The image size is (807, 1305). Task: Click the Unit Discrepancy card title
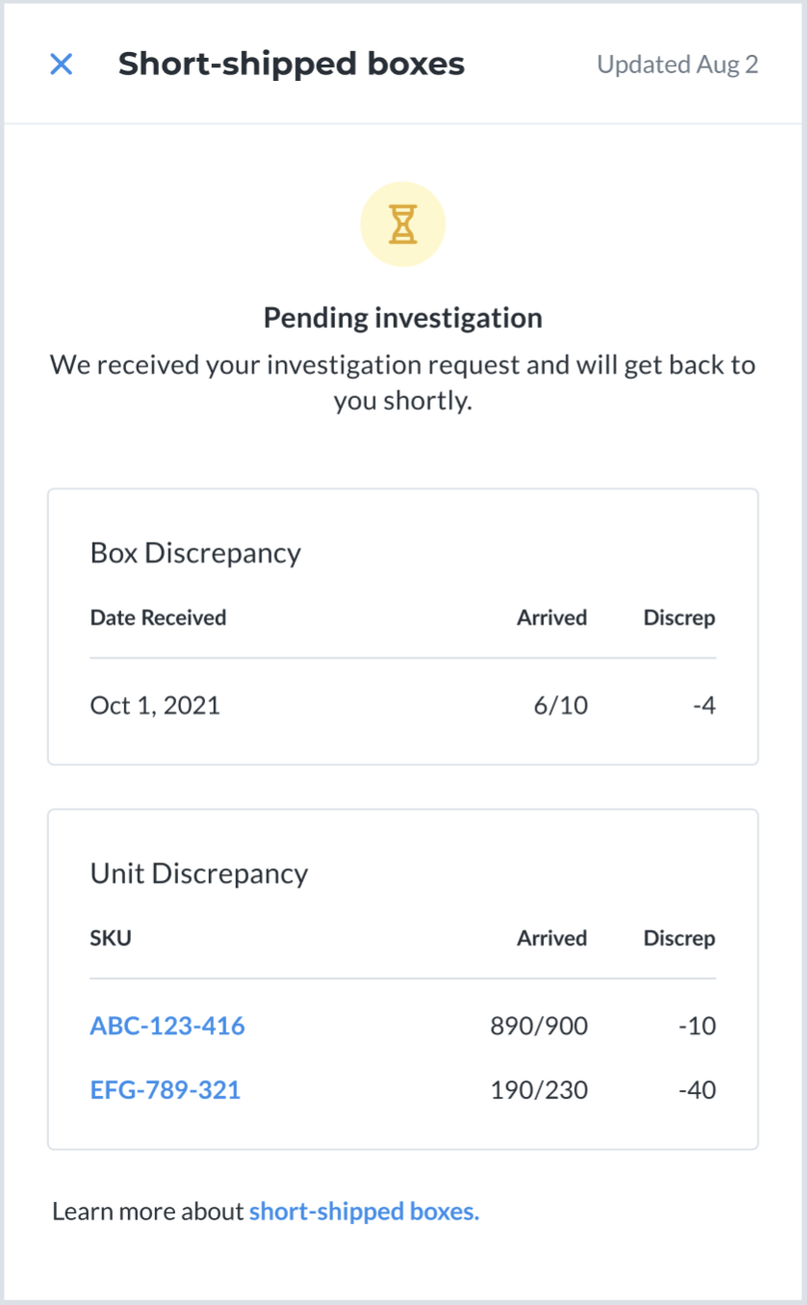pyautogui.click(x=199, y=874)
